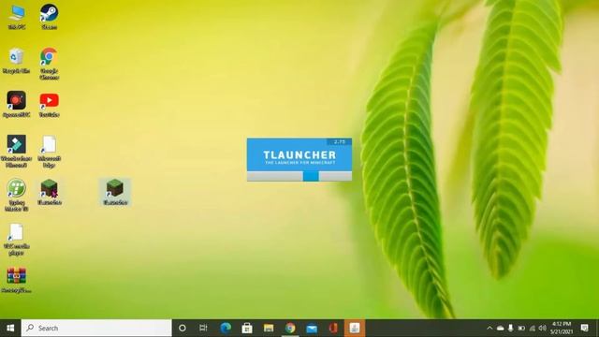The width and height of the screenshot is (599, 337).
Task: Open the Recycle Bin
Action: 16,61
